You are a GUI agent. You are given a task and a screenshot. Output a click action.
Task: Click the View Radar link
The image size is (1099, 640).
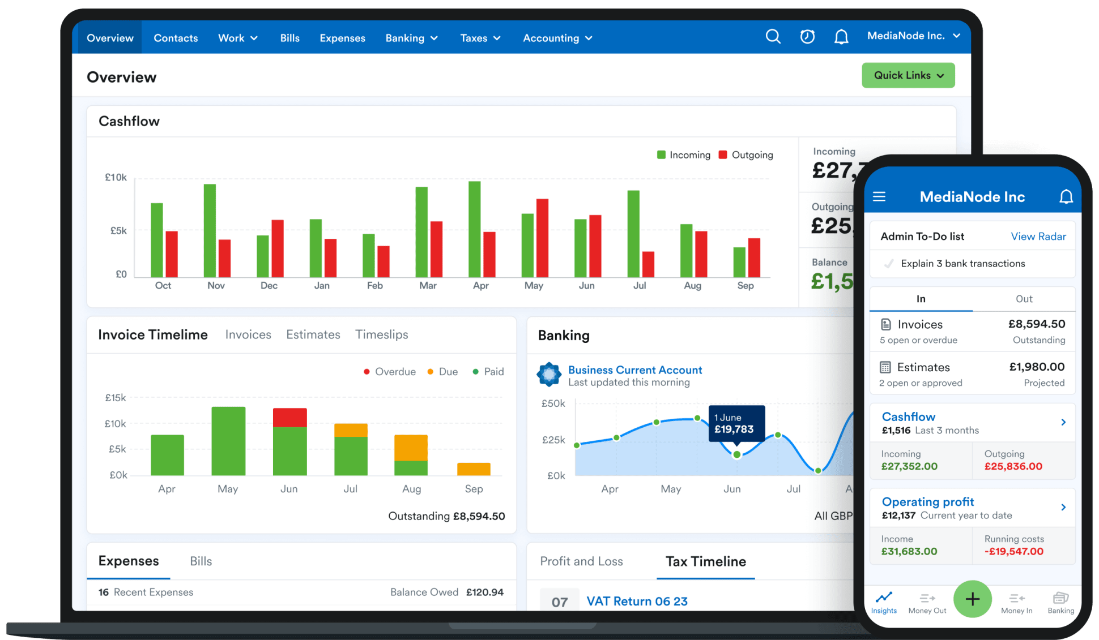coord(1038,236)
